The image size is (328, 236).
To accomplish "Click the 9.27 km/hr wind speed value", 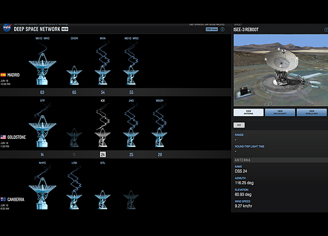I will pyautogui.click(x=244, y=206).
